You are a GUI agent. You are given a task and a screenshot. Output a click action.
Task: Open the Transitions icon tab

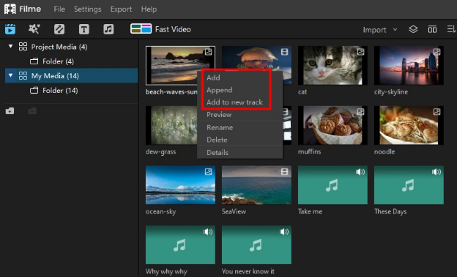click(x=59, y=29)
